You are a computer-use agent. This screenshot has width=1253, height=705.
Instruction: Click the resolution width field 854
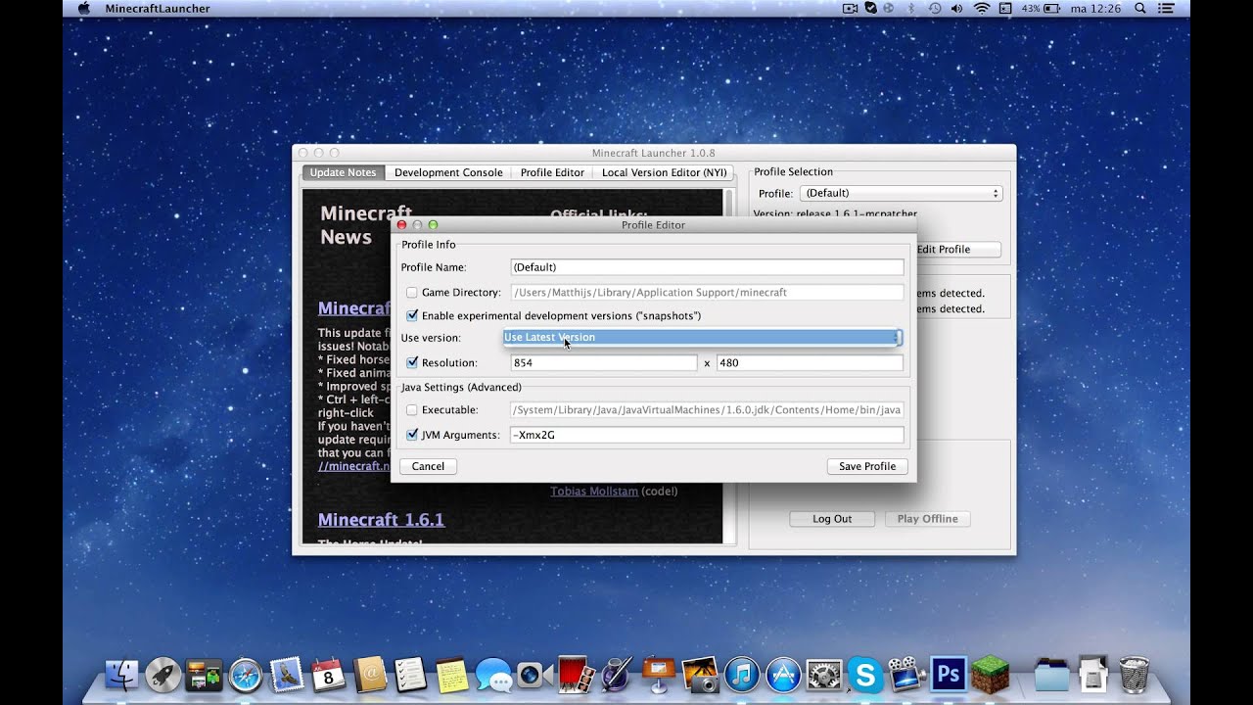coord(604,363)
